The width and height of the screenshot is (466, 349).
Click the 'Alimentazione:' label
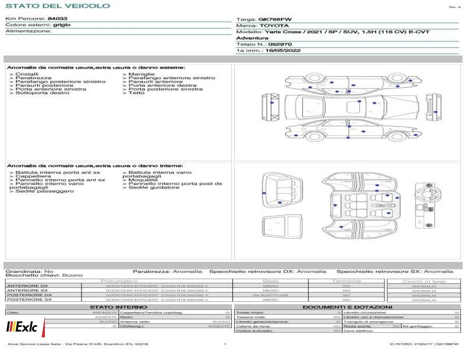coord(28,31)
